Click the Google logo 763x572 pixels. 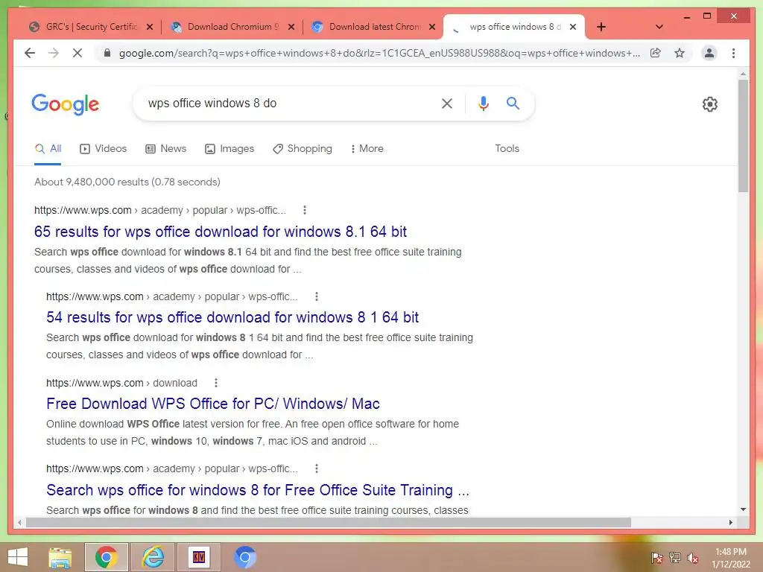click(x=66, y=104)
